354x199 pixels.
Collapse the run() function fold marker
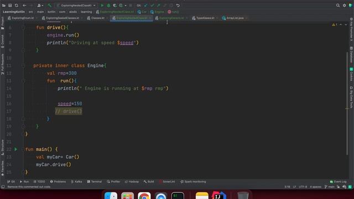click(x=23, y=81)
